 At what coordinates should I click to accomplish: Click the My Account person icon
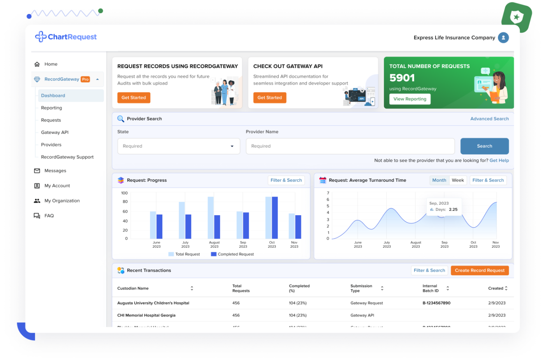click(x=37, y=186)
